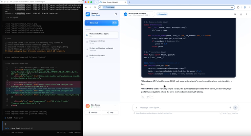Open more response actions ellipsis button
Screen dimensions: 251x136
click(x=152, y=97)
